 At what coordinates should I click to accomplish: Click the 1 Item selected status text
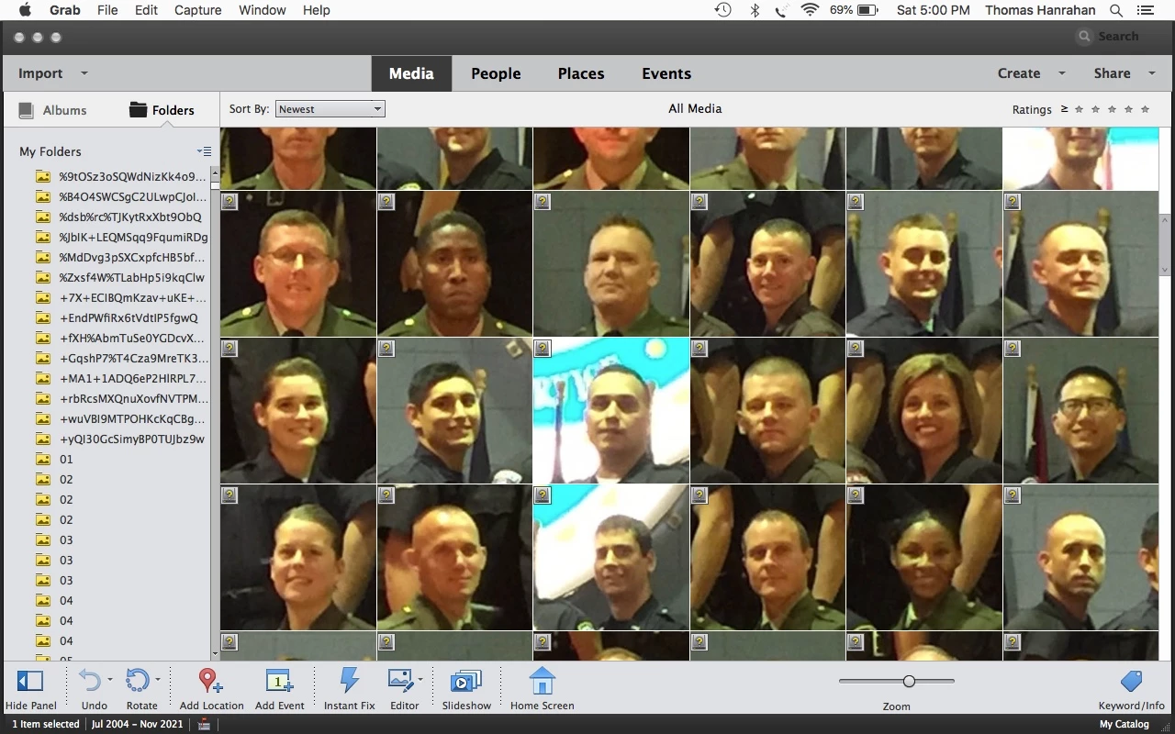pyautogui.click(x=46, y=724)
